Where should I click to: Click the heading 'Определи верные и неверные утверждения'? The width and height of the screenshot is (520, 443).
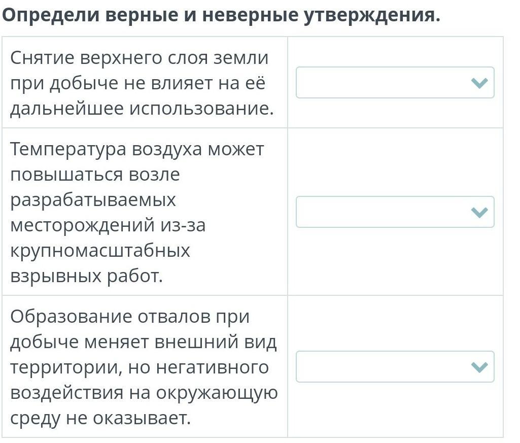click(x=221, y=16)
